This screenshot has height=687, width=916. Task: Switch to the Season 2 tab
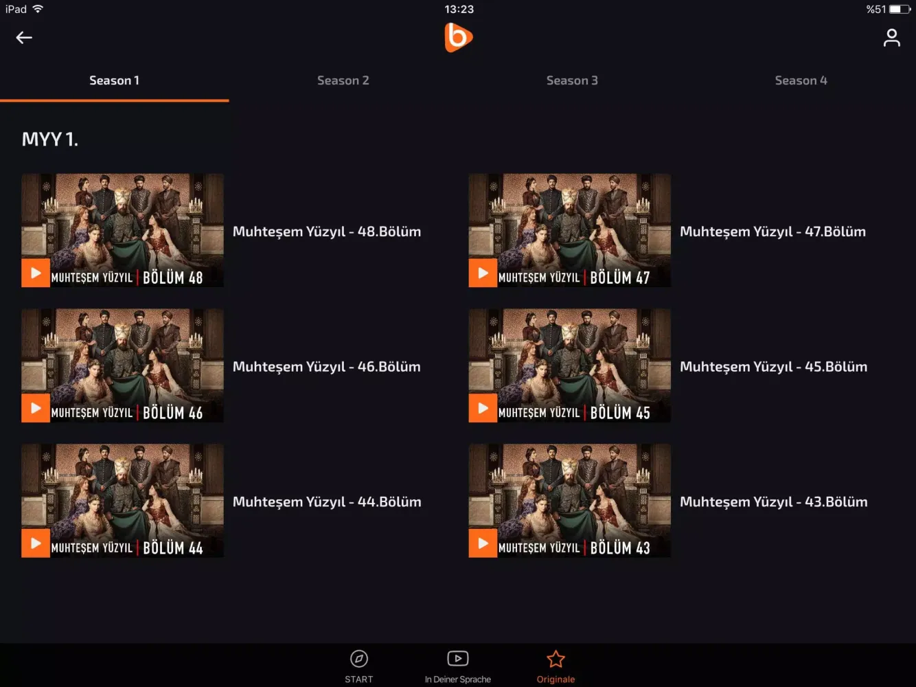(343, 80)
